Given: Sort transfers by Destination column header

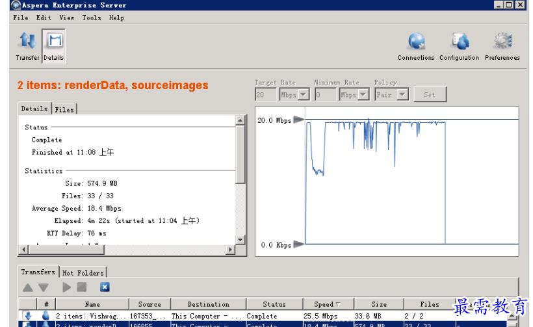Looking at the screenshot, I should pyautogui.click(x=209, y=304).
